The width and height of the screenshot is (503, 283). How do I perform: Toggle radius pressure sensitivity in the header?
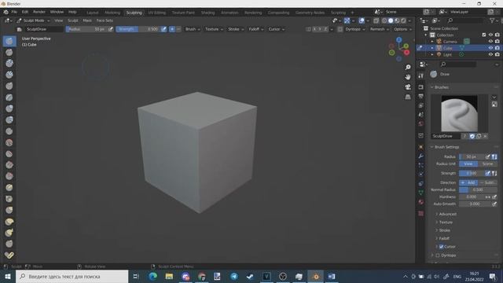[110, 29]
